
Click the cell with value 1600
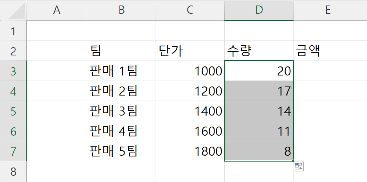190,131
